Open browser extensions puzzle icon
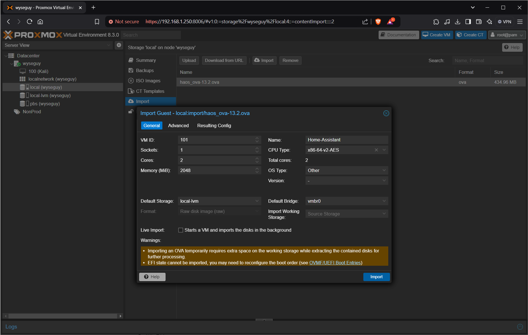Viewport: 528px width, 335px height. click(x=436, y=22)
